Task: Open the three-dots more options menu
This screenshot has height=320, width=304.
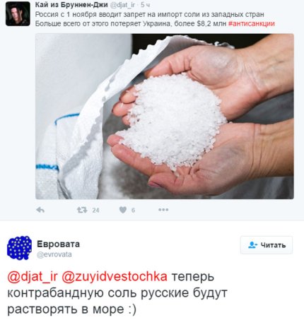Action: tap(163, 210)
